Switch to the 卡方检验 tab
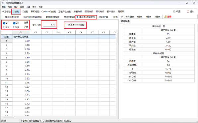Screen dimensions: 198x123 [x=6, y=12]
